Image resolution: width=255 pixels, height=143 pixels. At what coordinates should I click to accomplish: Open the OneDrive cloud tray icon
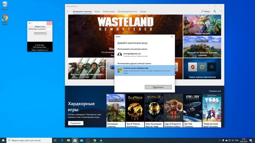click(226, 140)
